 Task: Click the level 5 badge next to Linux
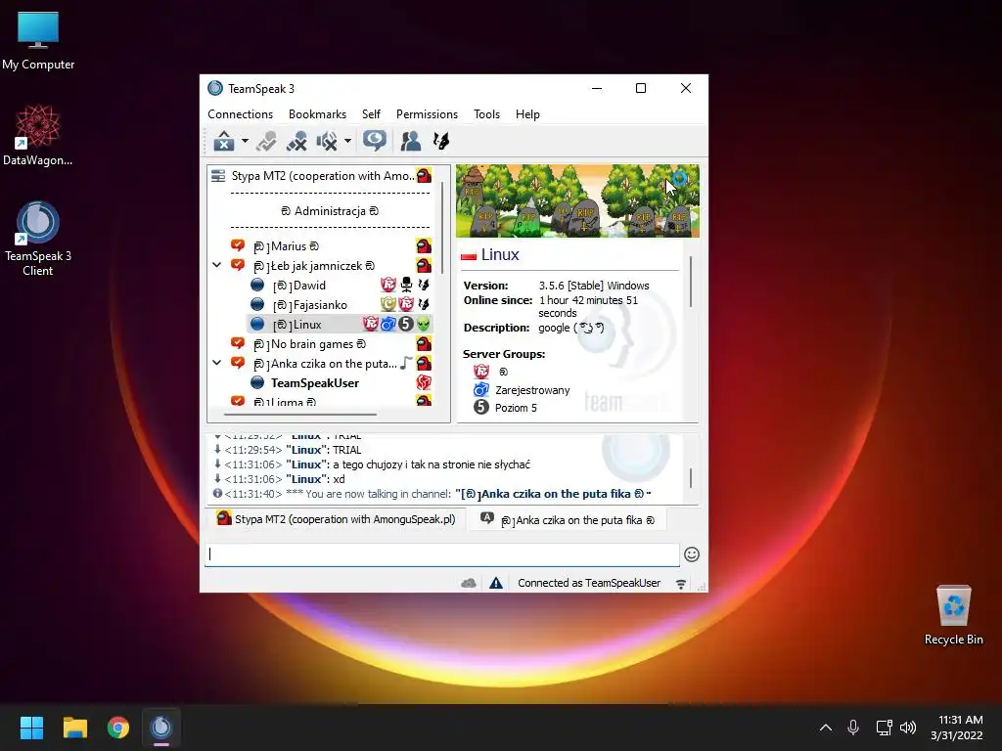coord(406,325)
